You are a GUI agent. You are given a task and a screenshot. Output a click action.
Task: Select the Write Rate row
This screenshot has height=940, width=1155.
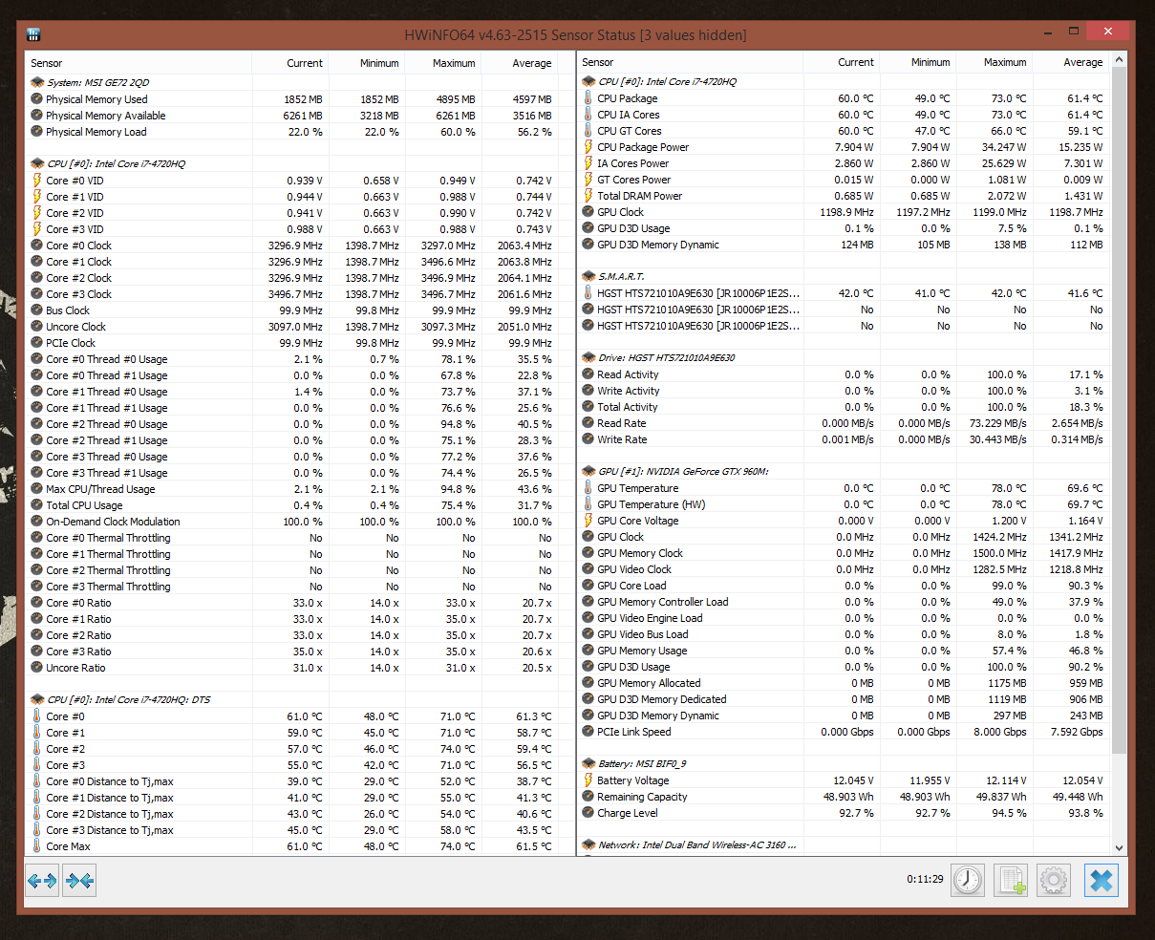pos(843,439)
